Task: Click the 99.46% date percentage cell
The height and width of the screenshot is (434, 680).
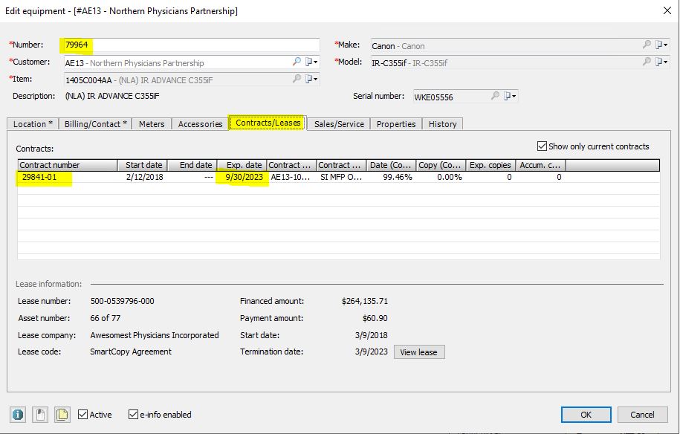Action: pos(398,177)
